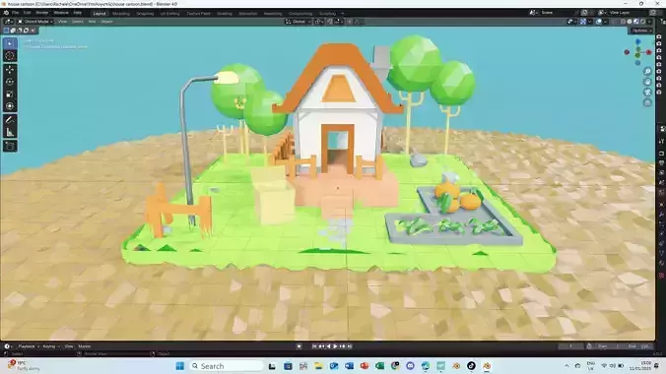Select the Move tool
This screenshot has height=374, width=666.
(x=10, y=70)
